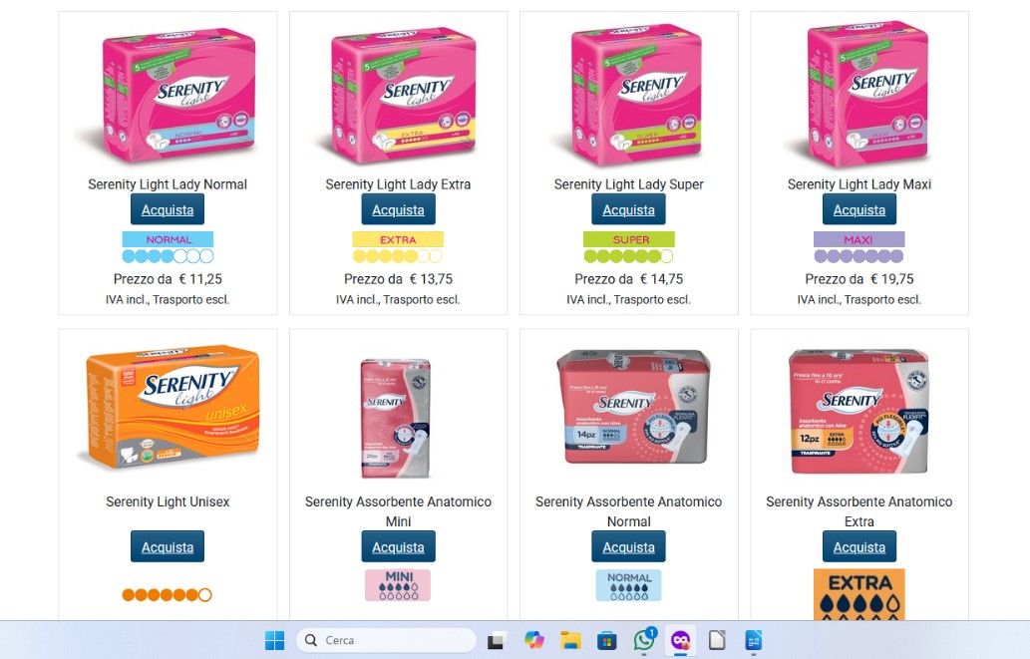This screenshot has width=1030, height=659.
Task: Launch Copilot from the taskbar
Action: coord(533,640)
